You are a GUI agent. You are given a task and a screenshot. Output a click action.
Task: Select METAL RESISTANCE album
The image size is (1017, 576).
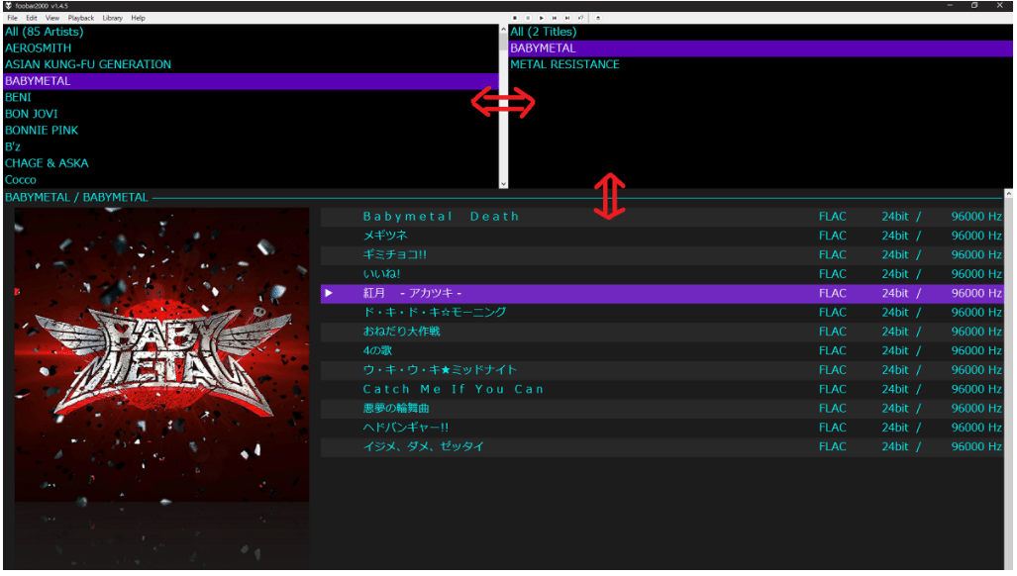tap(761, 64)
